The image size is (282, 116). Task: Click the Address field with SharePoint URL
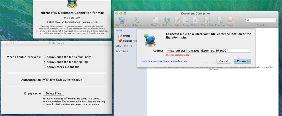click(x=208, y=50)
